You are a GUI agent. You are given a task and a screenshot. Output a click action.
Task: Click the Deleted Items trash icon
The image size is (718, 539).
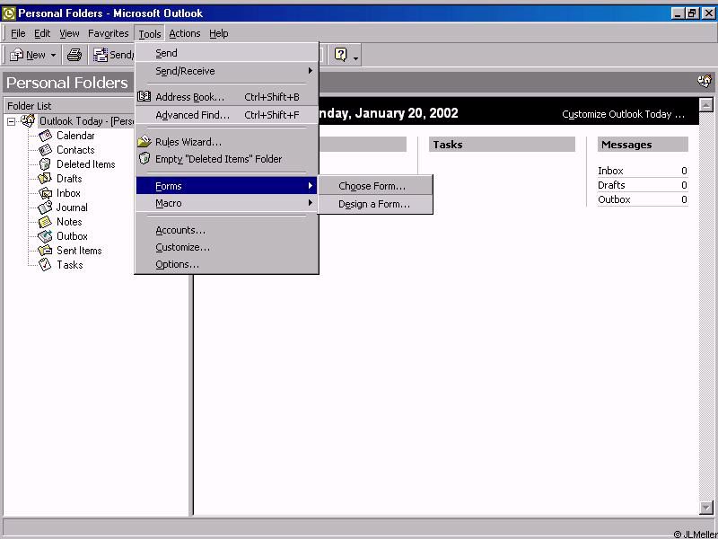[x=45, y=164]
